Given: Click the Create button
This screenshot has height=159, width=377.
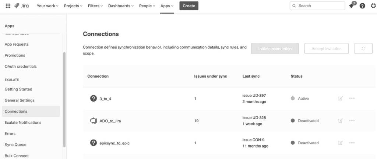Looking at the screenshot, I should coord(189,6).
